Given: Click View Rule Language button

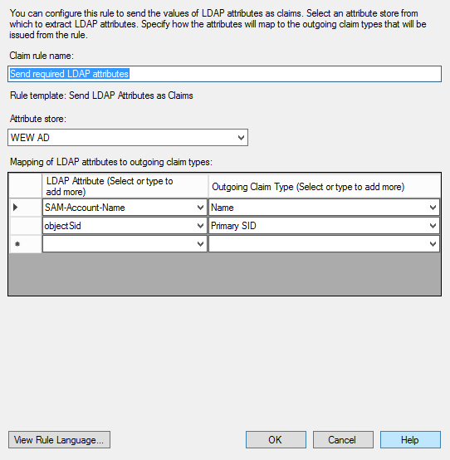Looking at the screenshot, I should [x=59, y=440].
